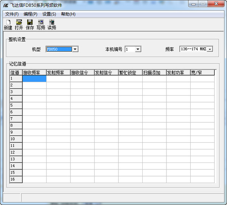Click the 发射功率 cell in channel 1

[x=178, y=79]
